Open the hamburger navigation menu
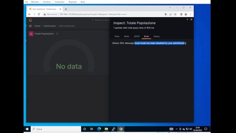 [x=30, y=26]
